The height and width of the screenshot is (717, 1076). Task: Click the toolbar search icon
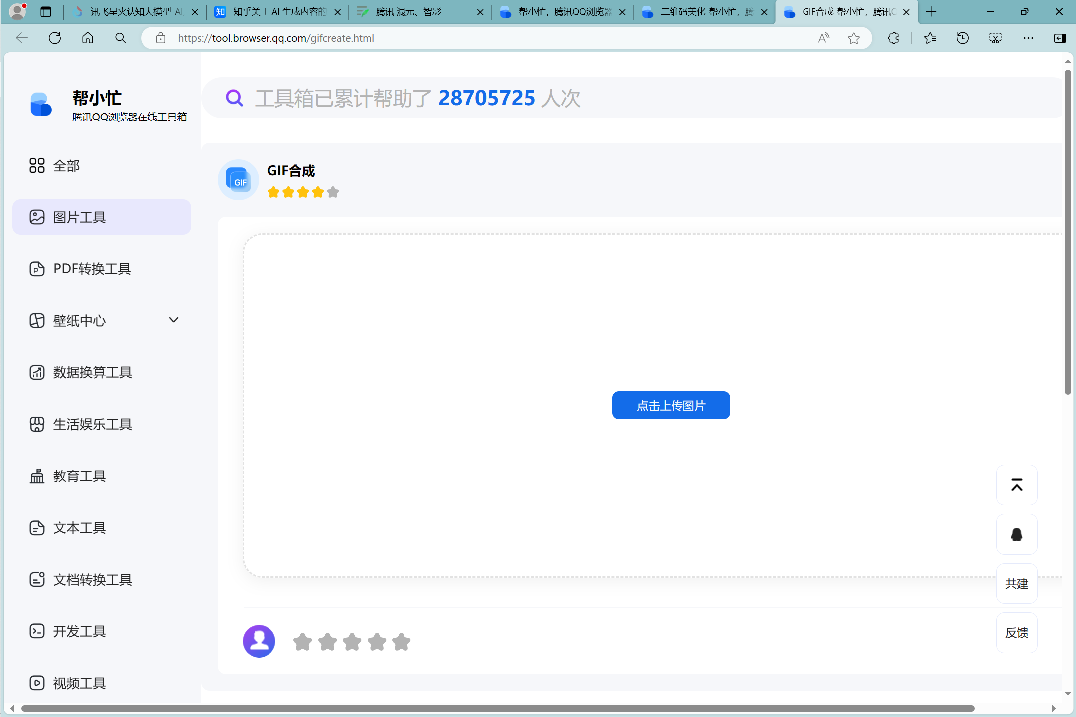coord(120,38)
